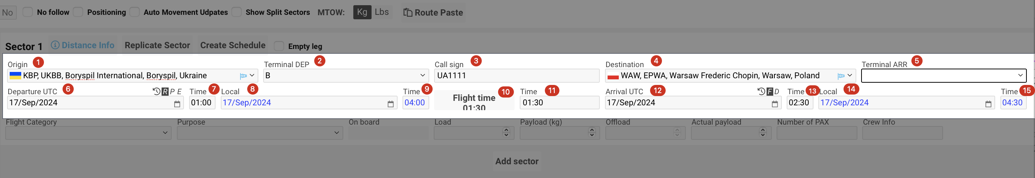Click the history clock icon beside Arrival UTC

[761, 92]
